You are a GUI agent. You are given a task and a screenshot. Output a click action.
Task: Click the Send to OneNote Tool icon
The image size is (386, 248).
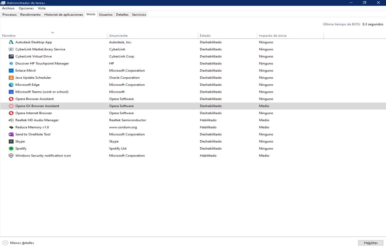coord(11,134)
